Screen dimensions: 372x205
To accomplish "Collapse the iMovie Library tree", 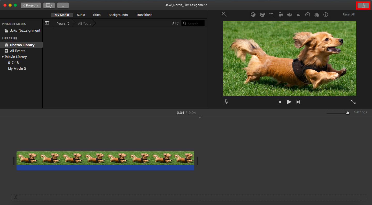I will click(x=3, y=57).
